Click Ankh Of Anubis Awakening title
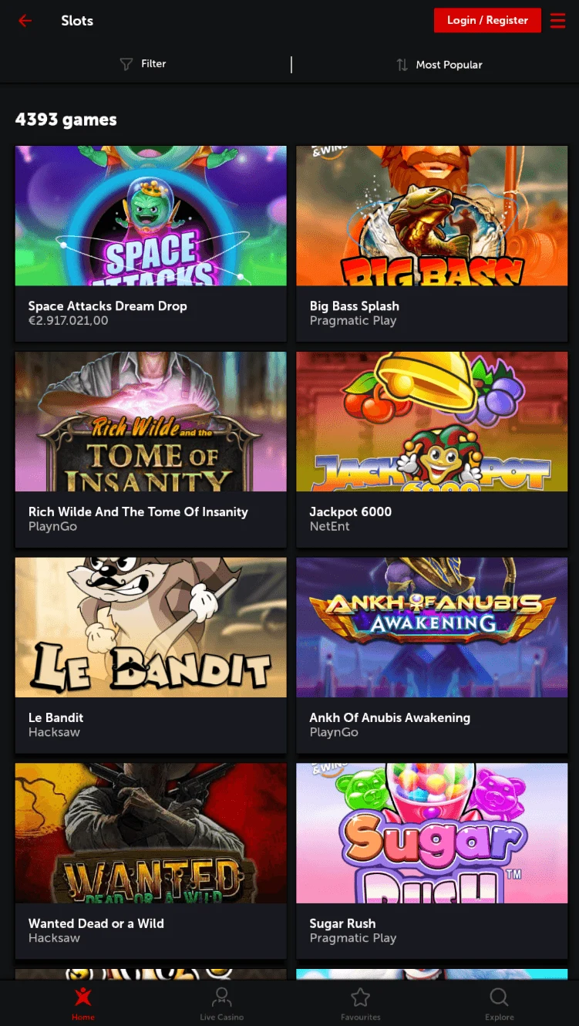Viewport: 579px width, 1026px height. pos(390,717)
